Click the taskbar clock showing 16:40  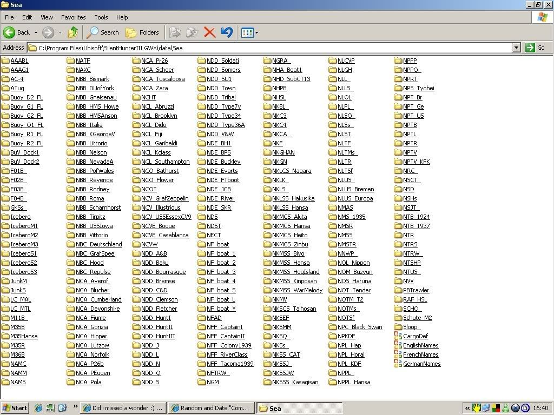pos(540,409)
